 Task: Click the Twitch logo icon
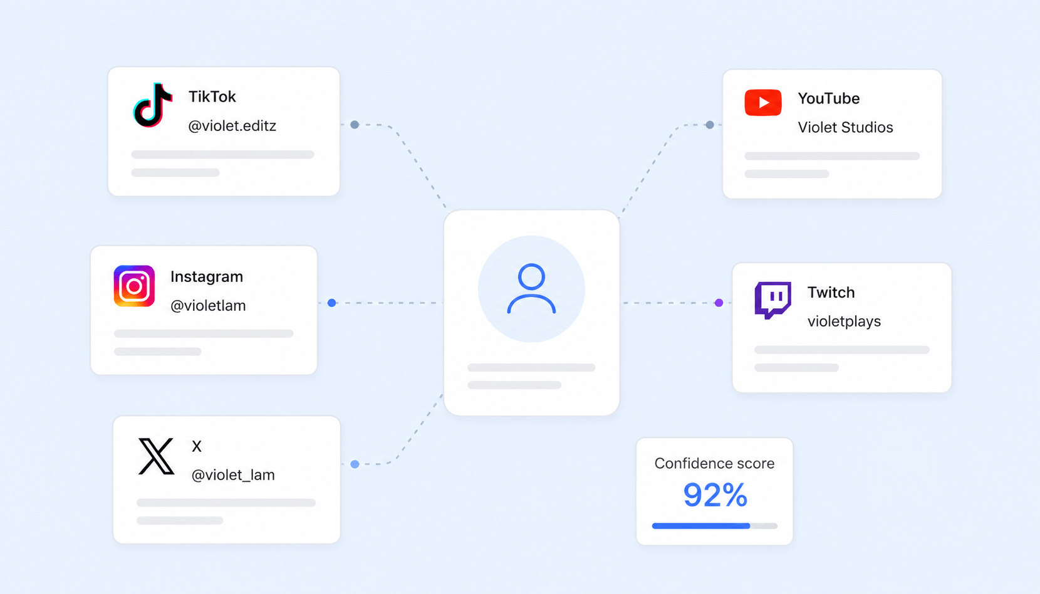(772, 300)
